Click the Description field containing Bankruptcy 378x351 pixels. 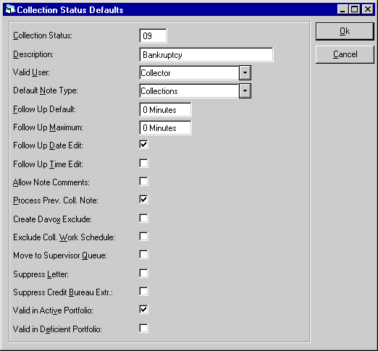(206, 55)
